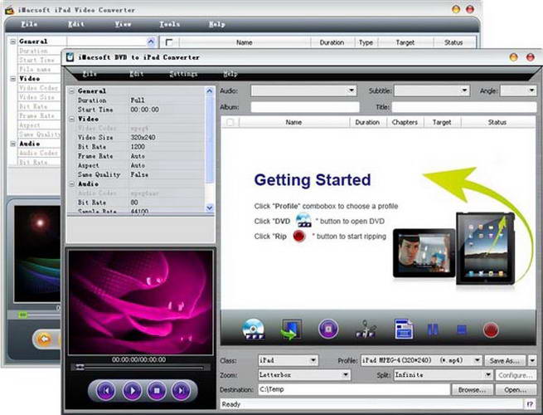
Task: Click the blue square stop toolbar button
Action: pos(462,330)
